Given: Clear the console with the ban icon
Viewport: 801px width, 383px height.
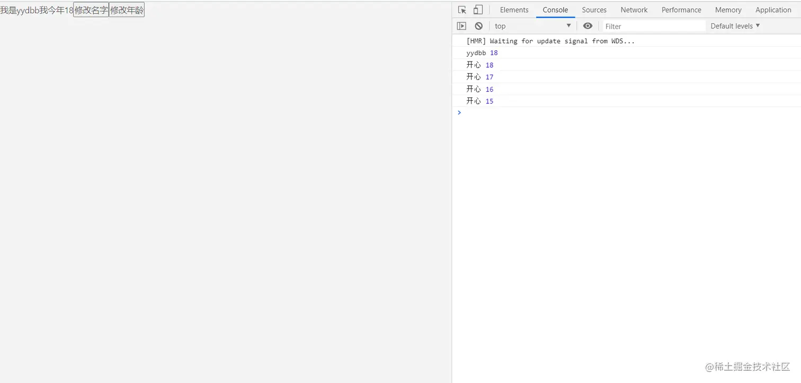Looking at the screenshot, I should pyautogui.click(x=478, y=26).
